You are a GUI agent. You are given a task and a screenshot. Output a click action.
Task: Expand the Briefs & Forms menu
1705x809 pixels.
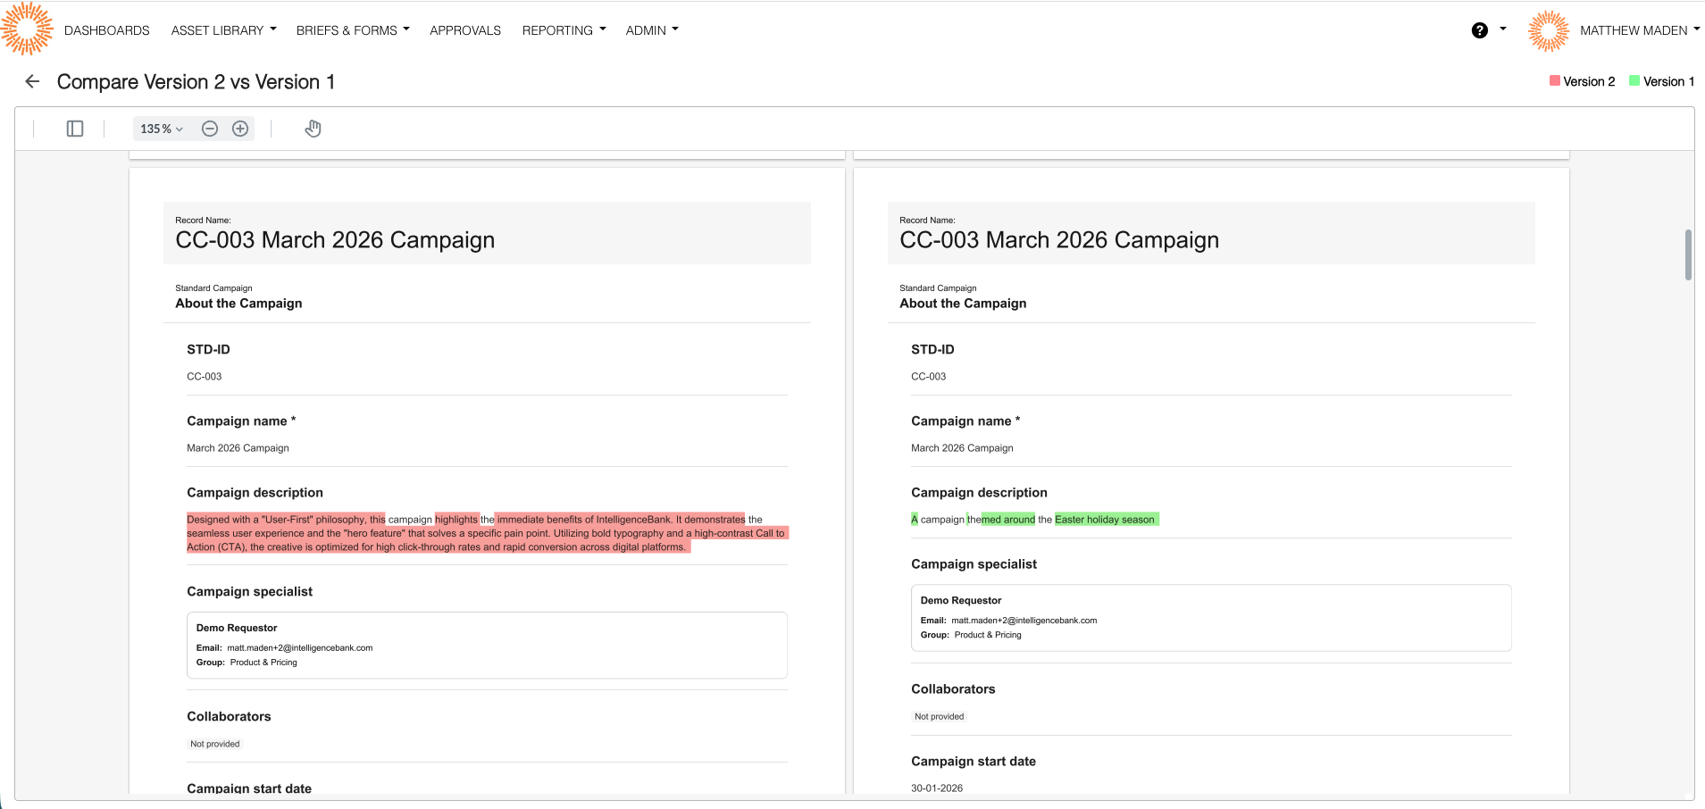click(353, 30)
